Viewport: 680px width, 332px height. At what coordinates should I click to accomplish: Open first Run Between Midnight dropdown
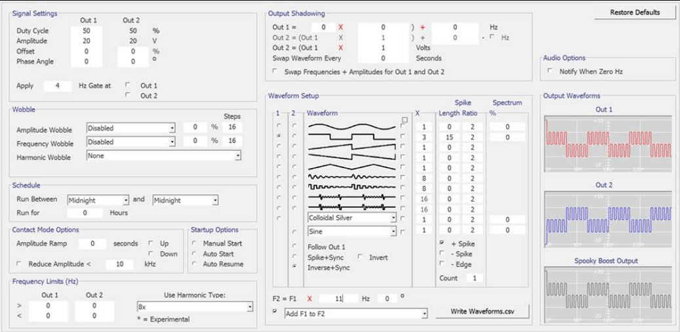(x=98, y=200)
